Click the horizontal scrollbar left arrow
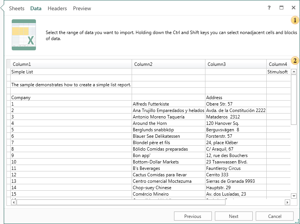 (x=14, y=202)
